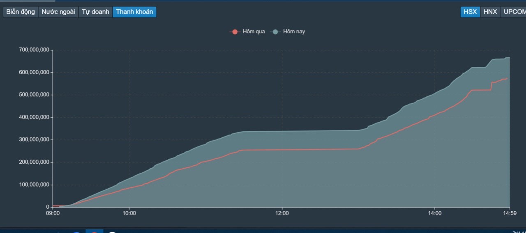This screenshot has width=526, height=233.
Task: Click the 300,000,000 y-axis label
Action: click(34, 140)
